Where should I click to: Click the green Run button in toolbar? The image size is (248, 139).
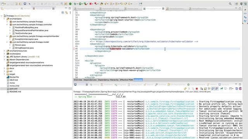[80, 3]
